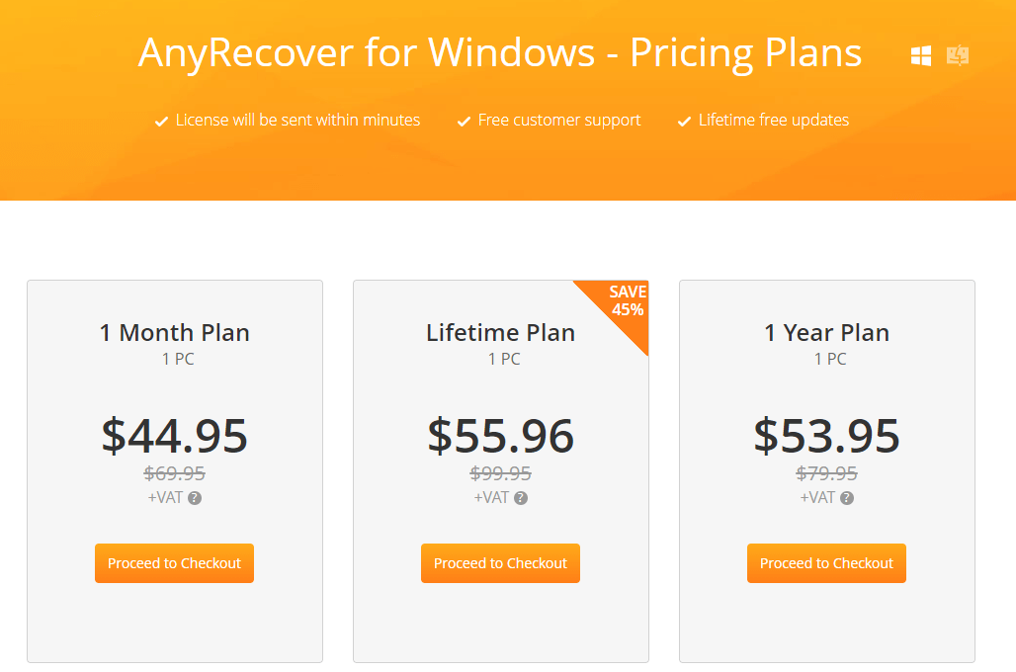Proceed to Checkout for the 1 Month Plan
The image size is (1016, 672).
point(174,562)
